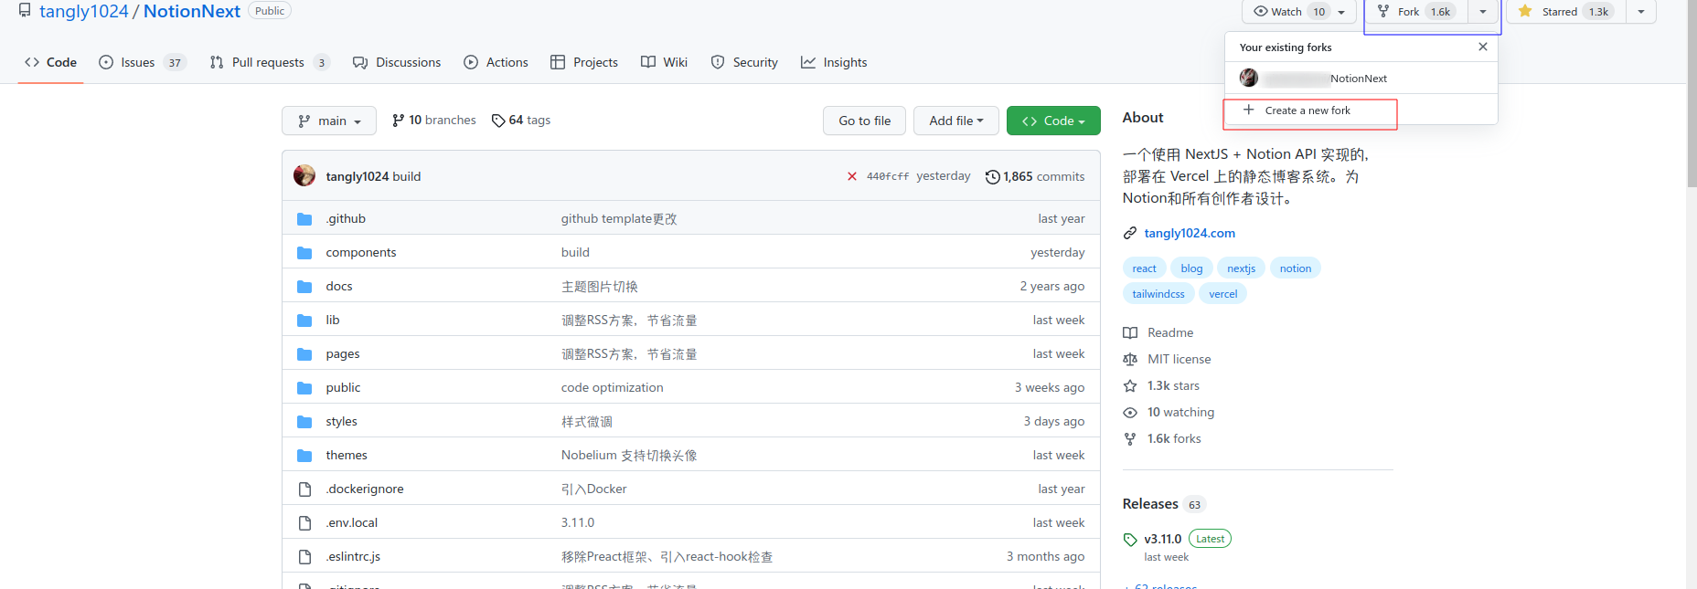Open the Wiki tab
Screen dimensions: 1697x589
tap(665, 62)
